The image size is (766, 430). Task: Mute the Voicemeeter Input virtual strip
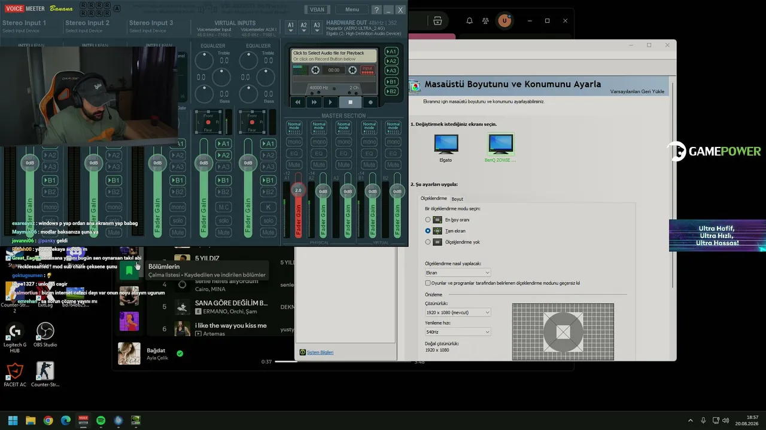pos(223,233)
